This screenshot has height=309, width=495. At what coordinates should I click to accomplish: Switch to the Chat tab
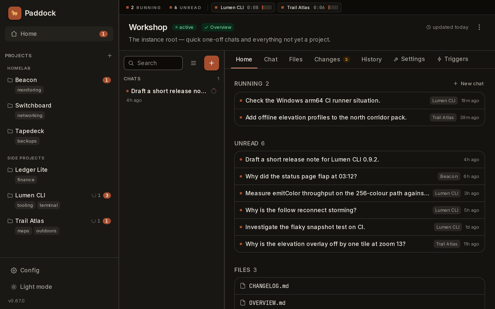tap(271, 59)
